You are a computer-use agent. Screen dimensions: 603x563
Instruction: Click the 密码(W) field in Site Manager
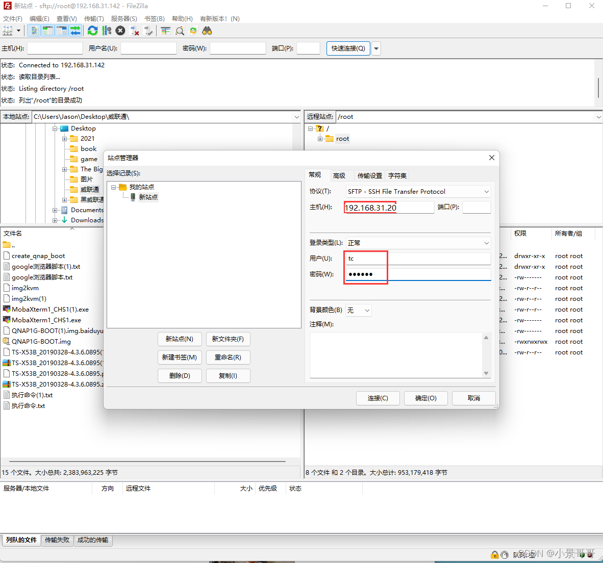click(x=418, y=274)
